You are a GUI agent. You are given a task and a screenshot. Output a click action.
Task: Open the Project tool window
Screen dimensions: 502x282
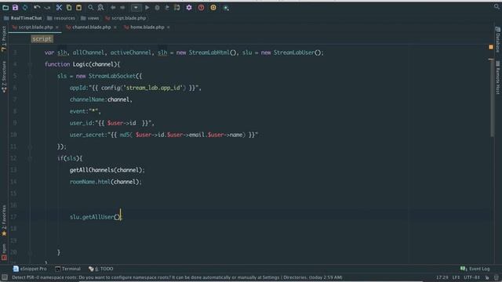click(4, 38)
